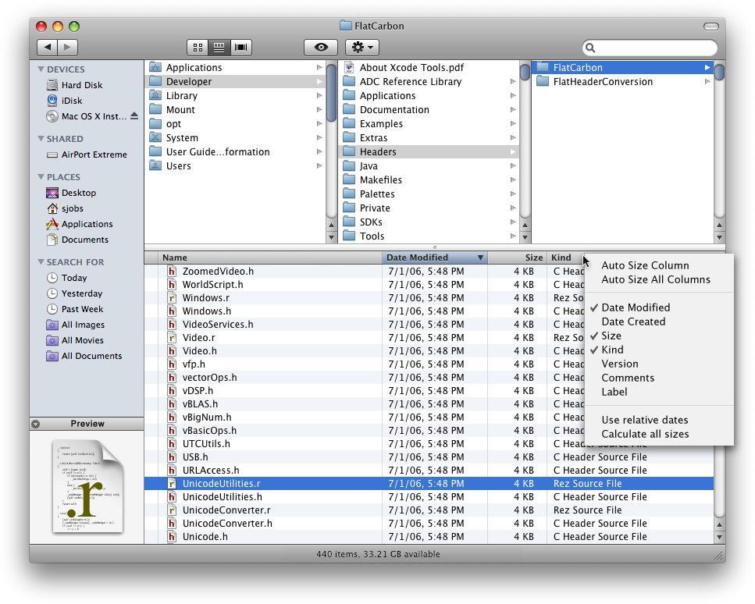
Task: Enable the Label column
Action: click(x=614, y=393)
